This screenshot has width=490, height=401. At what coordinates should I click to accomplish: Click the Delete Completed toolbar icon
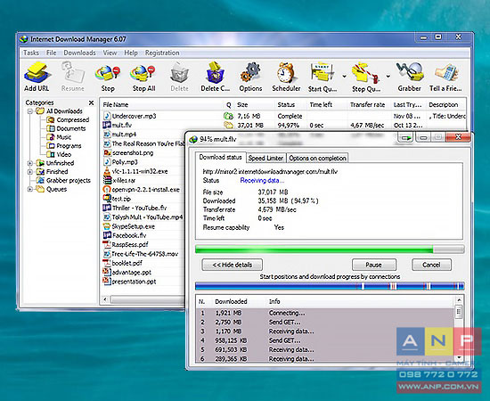(x=215, y=77)
